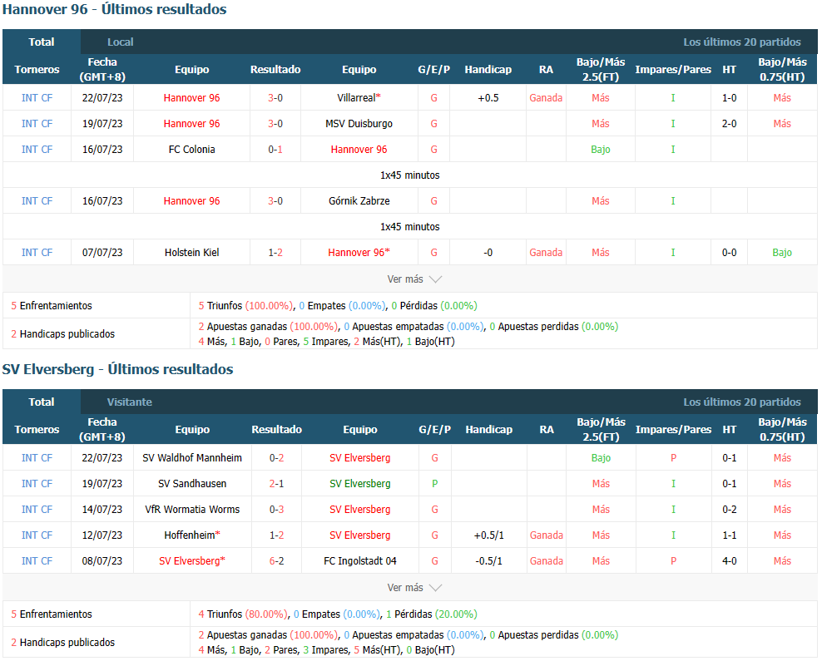Click the -0.5/1 handicap in Ingolstadt row

pos(489,561)
